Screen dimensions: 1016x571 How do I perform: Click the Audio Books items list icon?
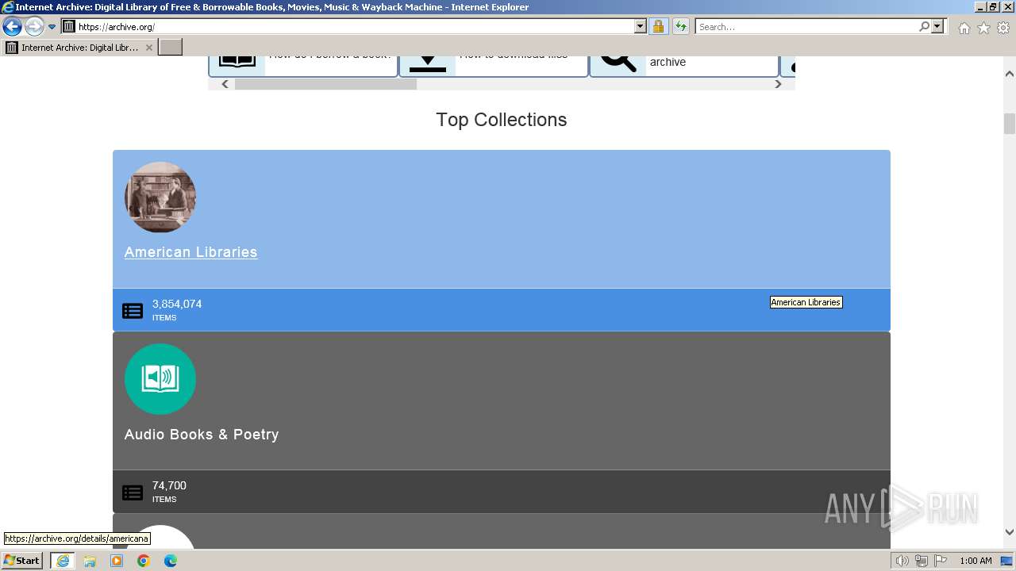133,492
